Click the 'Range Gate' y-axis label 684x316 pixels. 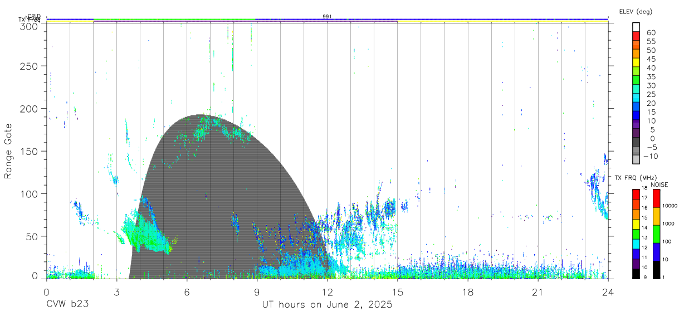[x=8, y=151]
